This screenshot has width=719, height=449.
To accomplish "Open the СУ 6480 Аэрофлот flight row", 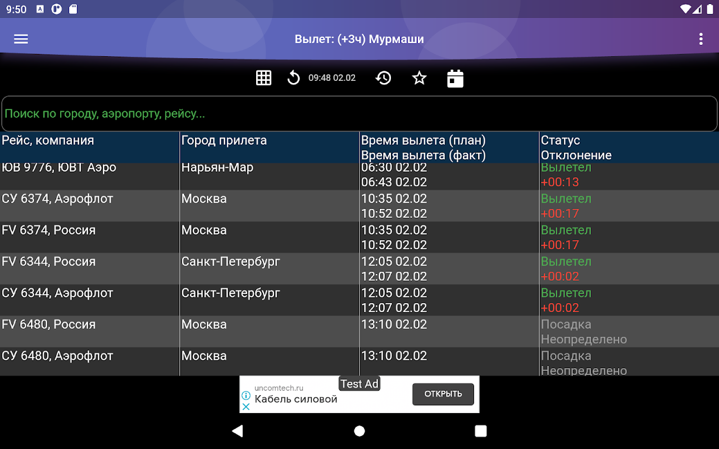I will [359, 362].
